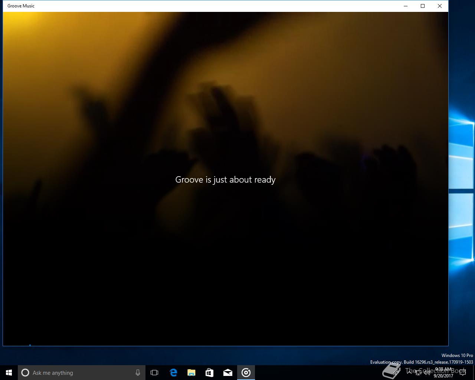Open the Microsoft Store taskbar icon
Screen dimensions: 475x380
[x=210, y=373]
